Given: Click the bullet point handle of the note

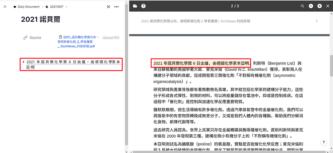Looking at the screenshot, I should (x=23, y=62).
